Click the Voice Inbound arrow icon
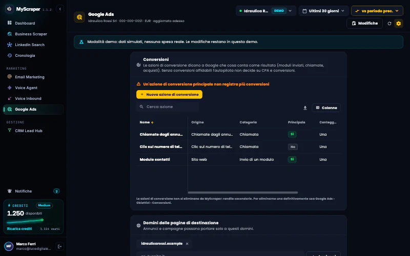410x256 pixels. coord(10,98)
